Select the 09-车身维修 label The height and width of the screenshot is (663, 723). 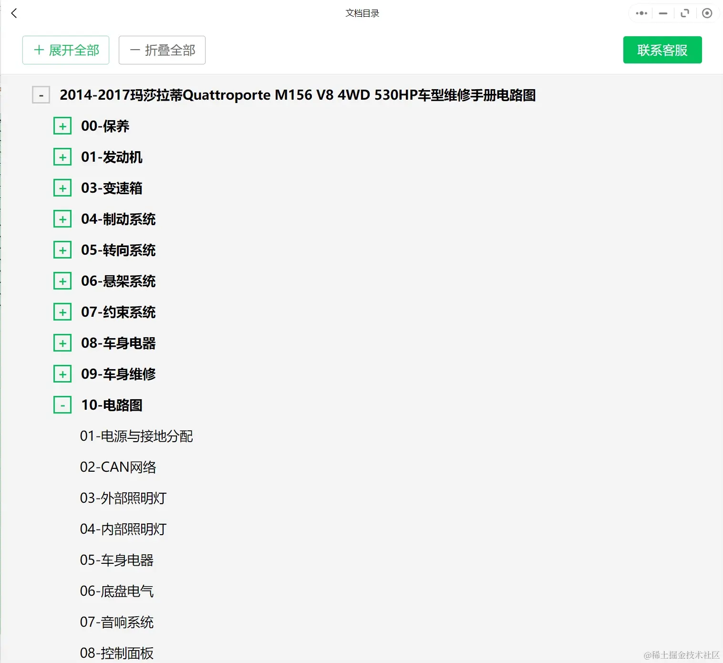coord(118,374)
